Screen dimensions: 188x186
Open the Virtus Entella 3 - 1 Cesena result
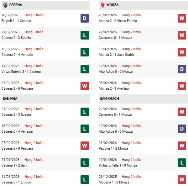(21, 72)
